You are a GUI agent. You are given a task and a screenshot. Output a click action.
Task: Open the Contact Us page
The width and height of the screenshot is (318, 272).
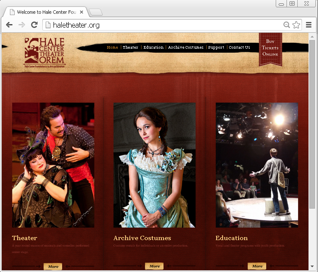pos(239,47)
